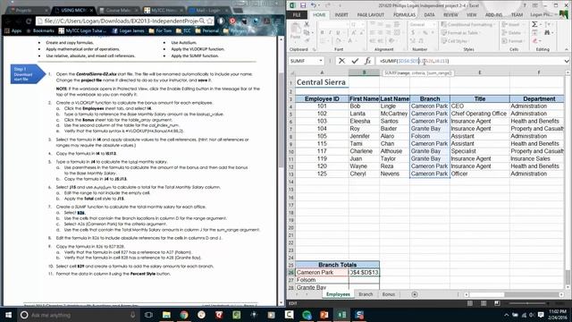Cancel the formula entry with the X button
Image resolution: width=572 pixels, height=322 pixels.
[x=341, y=61]
